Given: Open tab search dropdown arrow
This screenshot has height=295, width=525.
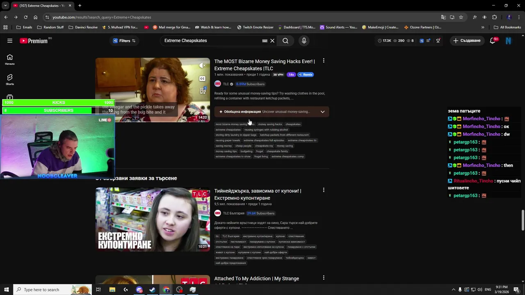Looking at the screenshot, I should pyautogui.click(x=5, y=6).
